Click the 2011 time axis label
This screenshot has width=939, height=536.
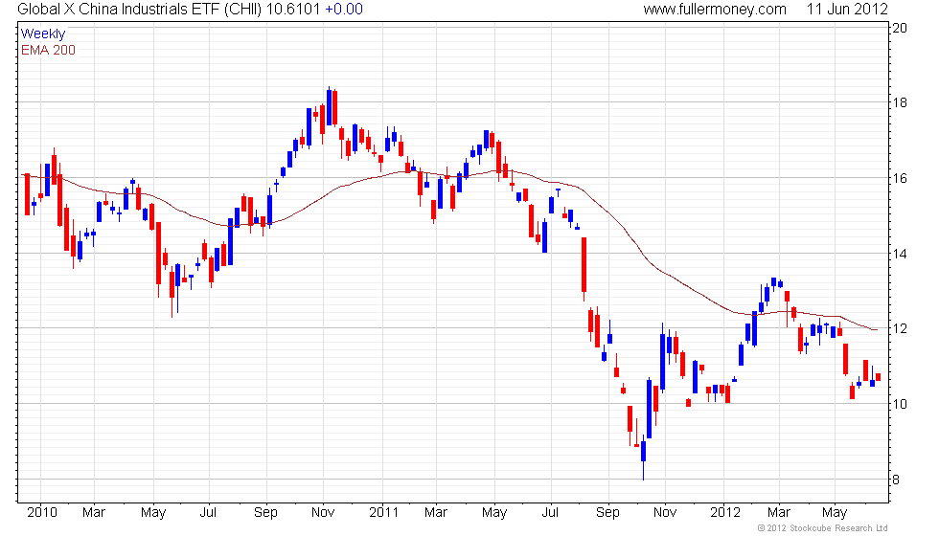pyautogui.click(x=383, y=513)
